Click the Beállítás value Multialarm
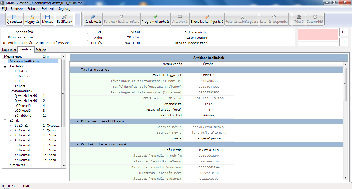Image resolution: width=352 pixels, height=189 pixels. (x=209, y=150)
